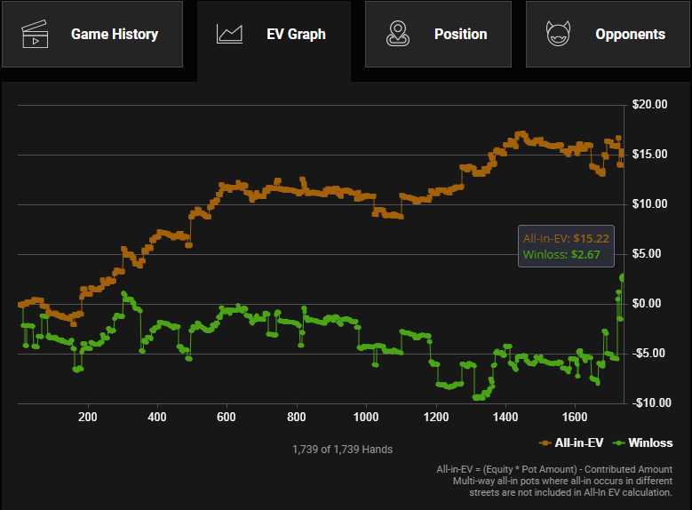This screenshot has height=510, width=692.
Task: Click the All-in-EV formula explanation line
Action: 554,469
